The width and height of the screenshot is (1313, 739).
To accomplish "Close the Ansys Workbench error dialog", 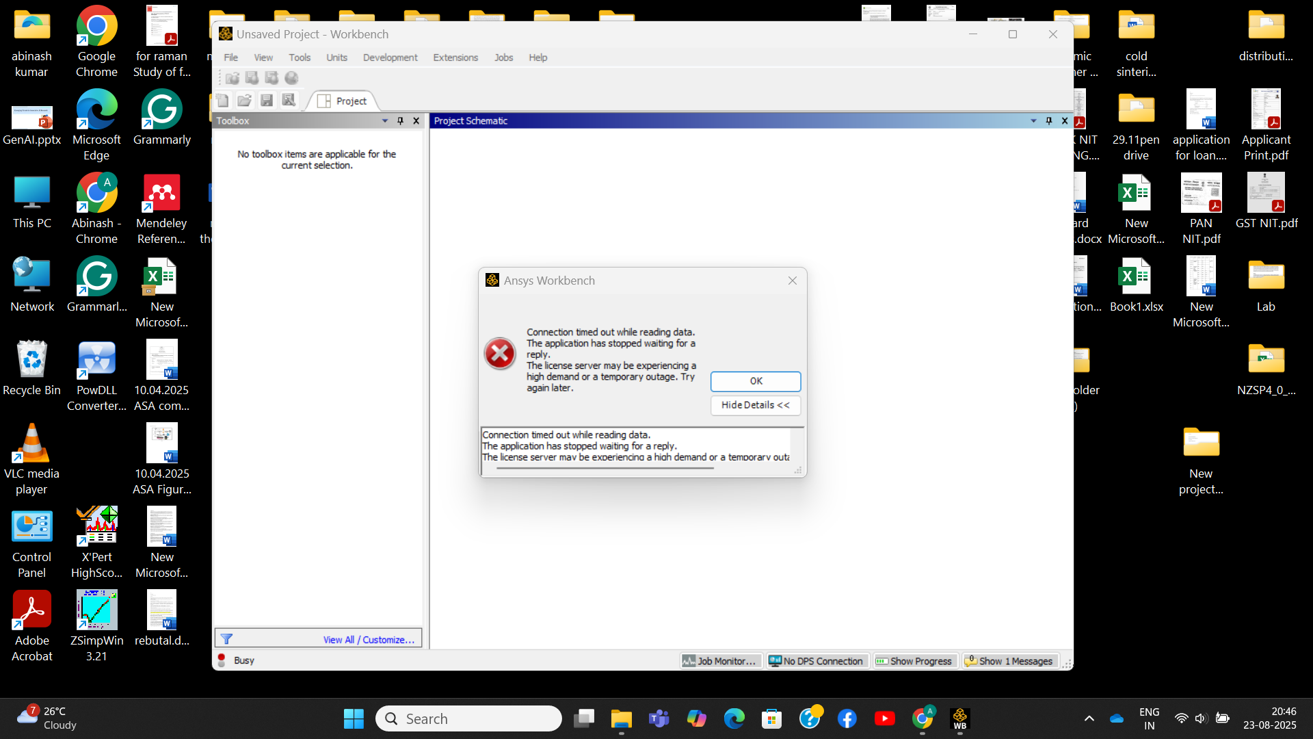I will [x=793, y=281].
